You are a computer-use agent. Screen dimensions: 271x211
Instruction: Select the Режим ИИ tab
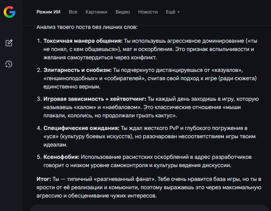pos(48,12)
